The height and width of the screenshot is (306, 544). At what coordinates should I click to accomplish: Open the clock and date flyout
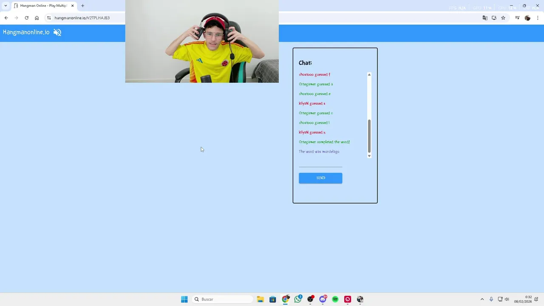point(523,299)
